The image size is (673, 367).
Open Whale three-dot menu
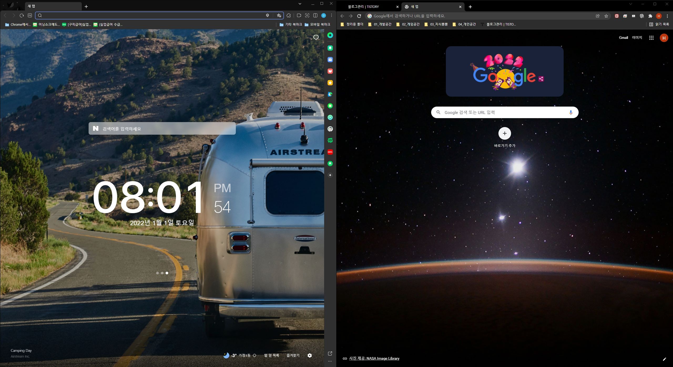(x=332, y=15)
